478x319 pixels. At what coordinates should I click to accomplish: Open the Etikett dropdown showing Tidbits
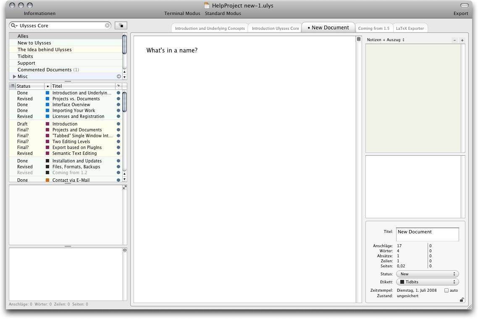pos(428,282)
